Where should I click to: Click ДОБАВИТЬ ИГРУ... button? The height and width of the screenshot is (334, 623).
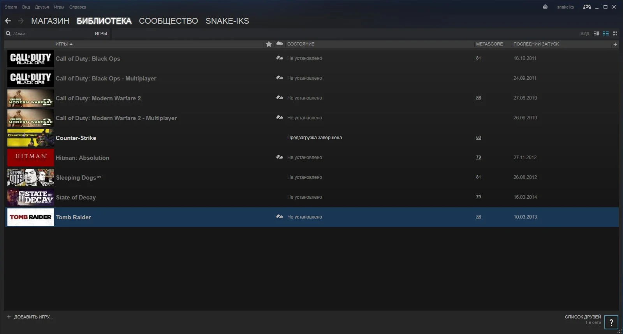[33, 317]
